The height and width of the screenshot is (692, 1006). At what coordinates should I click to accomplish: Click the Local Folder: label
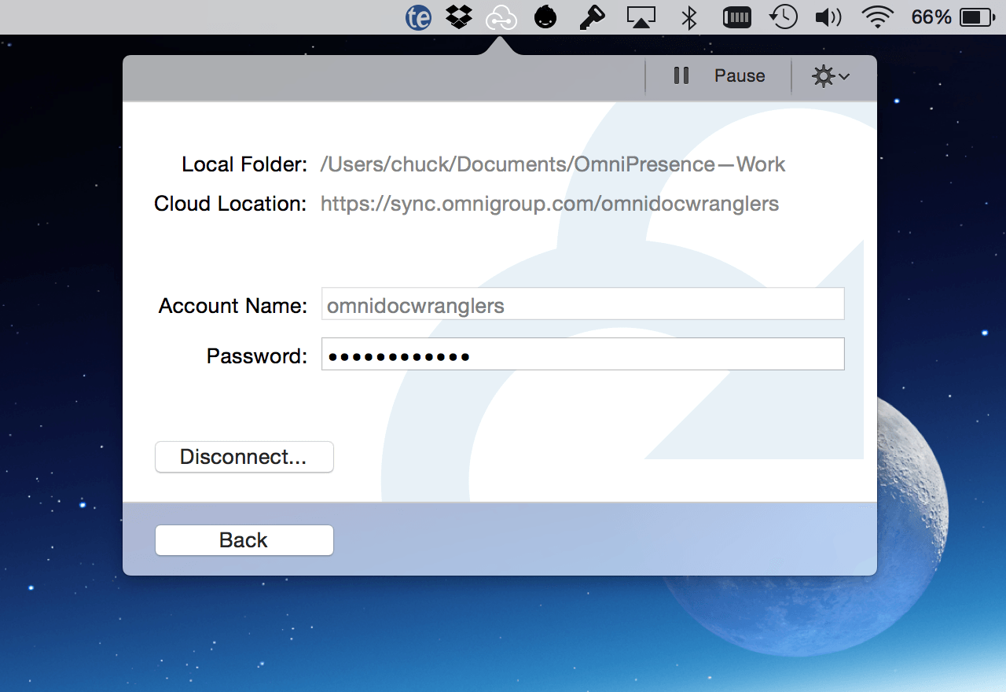point(244,164)
